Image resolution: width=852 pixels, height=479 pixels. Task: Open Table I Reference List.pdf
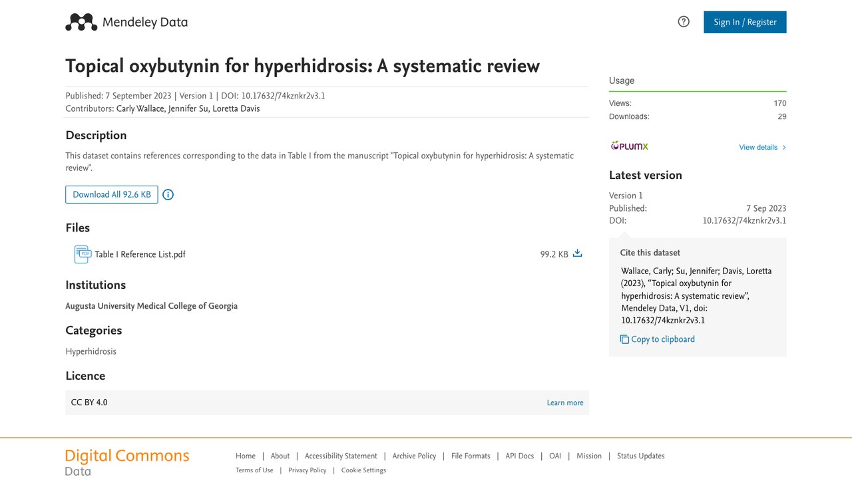[x=140, y=254]
